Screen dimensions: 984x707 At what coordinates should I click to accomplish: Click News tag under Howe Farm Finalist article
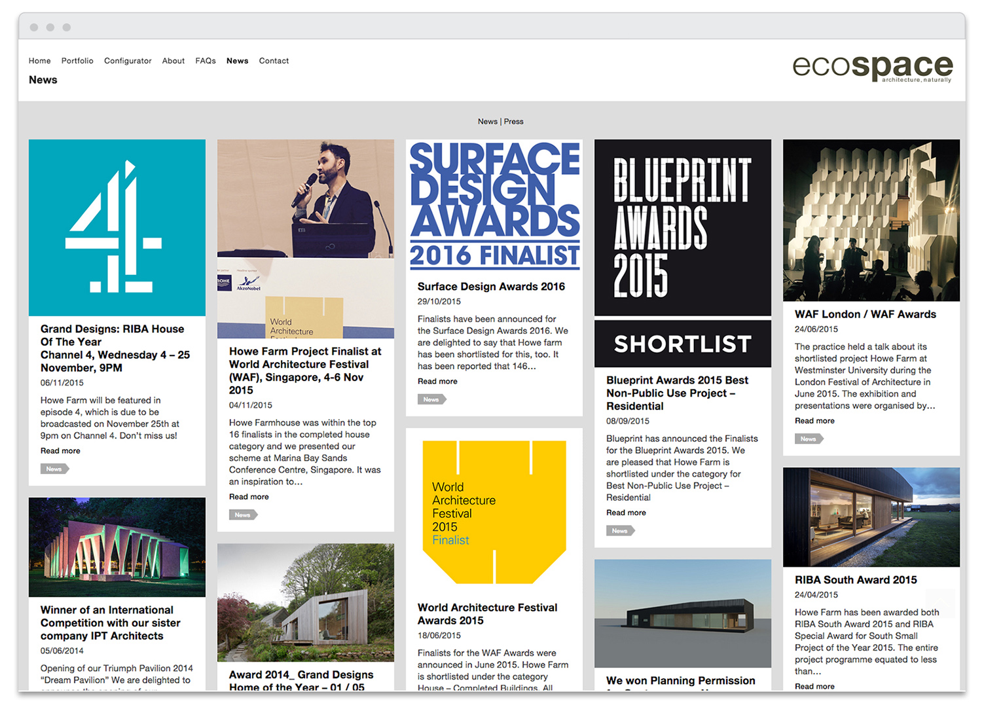(x=243, y=515)
